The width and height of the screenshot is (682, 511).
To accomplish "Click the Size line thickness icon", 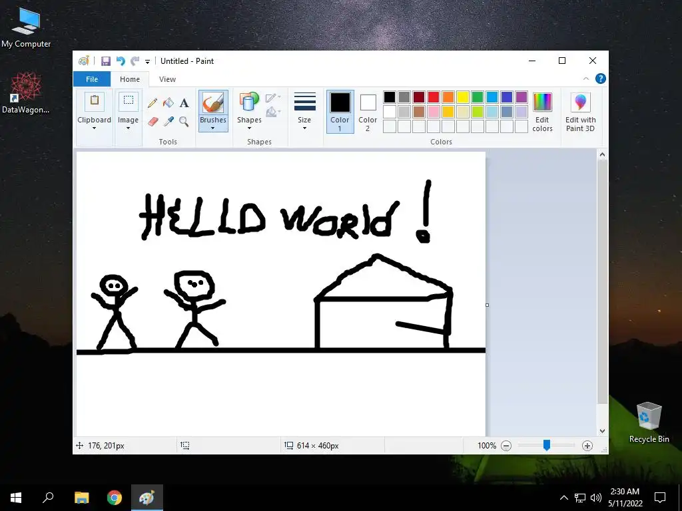I will pos(304,102).
